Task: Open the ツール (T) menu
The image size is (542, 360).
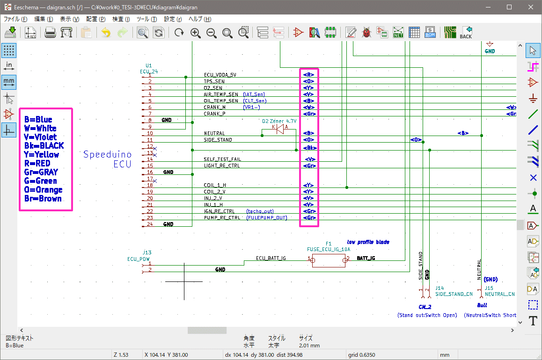Action: 146,19
